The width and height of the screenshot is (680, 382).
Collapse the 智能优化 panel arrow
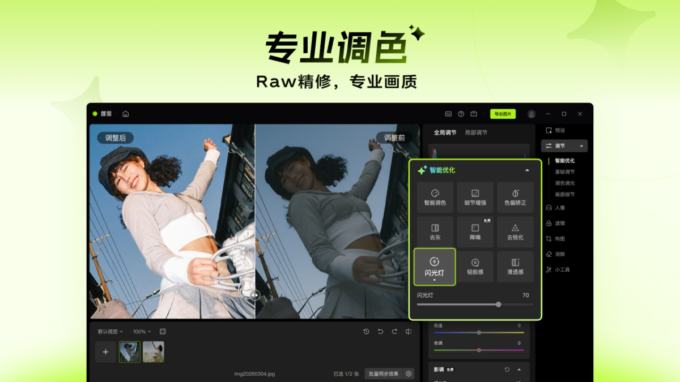[527, 170]
